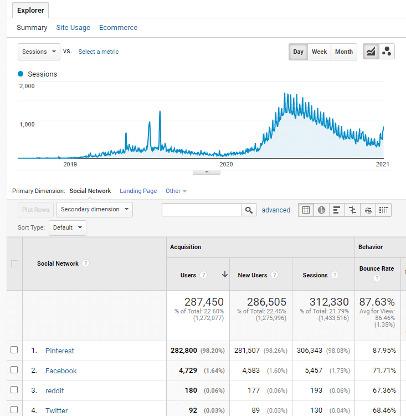Select Social Network primary dimension

point(90,191)
